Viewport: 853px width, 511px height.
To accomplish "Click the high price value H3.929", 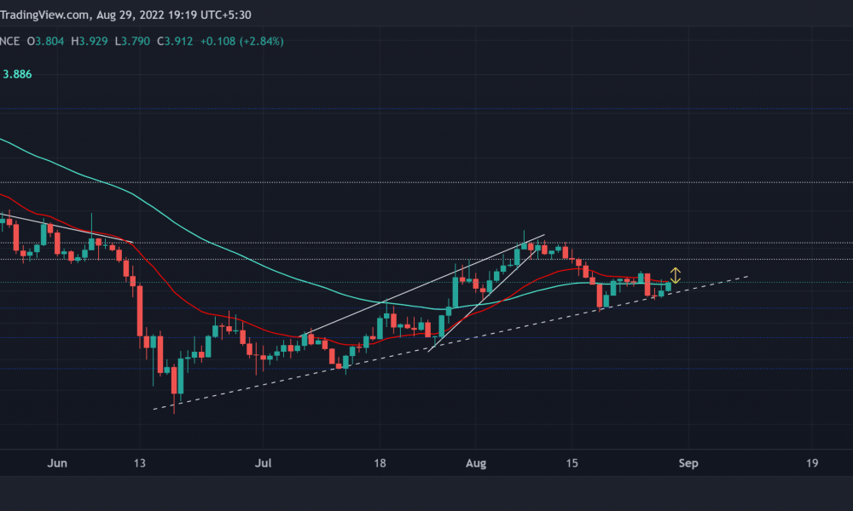I will coord(90,41).
